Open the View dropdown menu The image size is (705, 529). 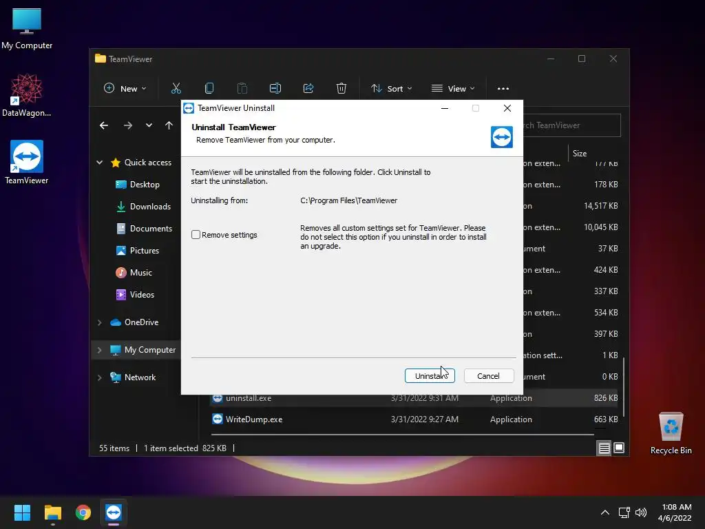[x=453, y=88]
